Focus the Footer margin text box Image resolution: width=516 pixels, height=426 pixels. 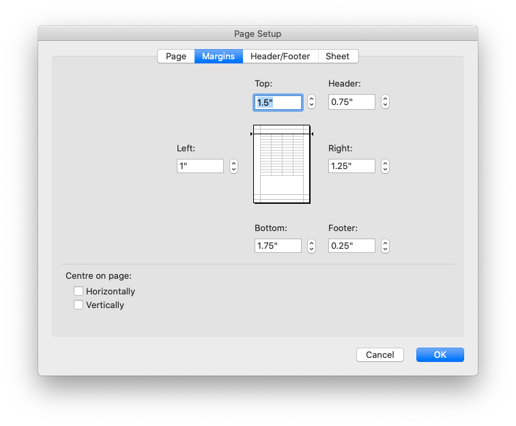[x=352, y=246]
